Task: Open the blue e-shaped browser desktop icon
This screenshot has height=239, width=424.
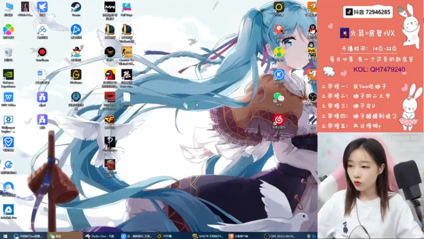Action: click(x=8, y=165)
